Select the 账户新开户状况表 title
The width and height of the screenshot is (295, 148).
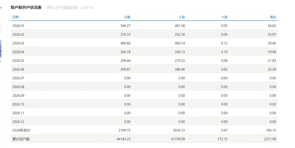(26, 8)
